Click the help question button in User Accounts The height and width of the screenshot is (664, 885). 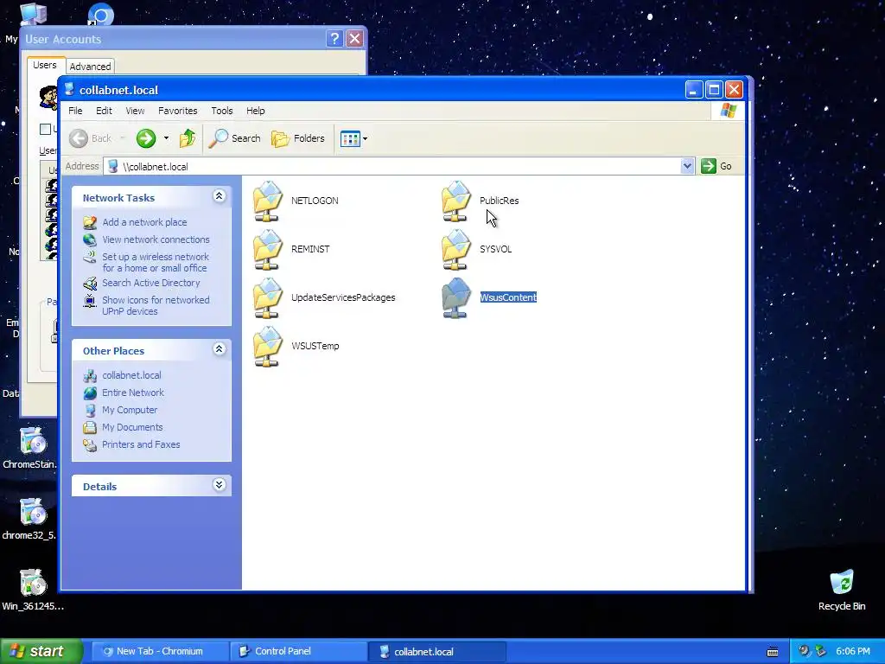coord(334,38)
